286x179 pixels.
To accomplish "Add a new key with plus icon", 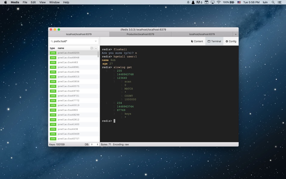I will click(96, 48).
